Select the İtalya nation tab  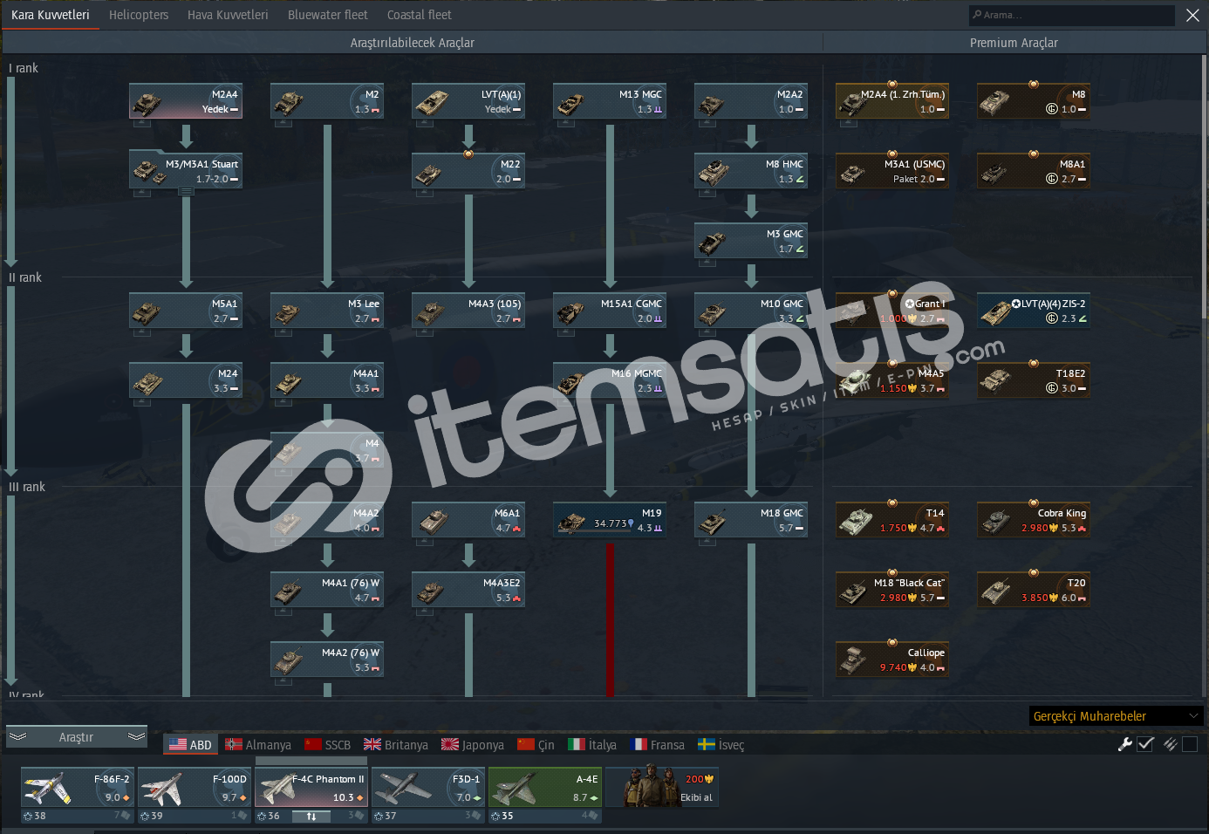tap(592, 745)
